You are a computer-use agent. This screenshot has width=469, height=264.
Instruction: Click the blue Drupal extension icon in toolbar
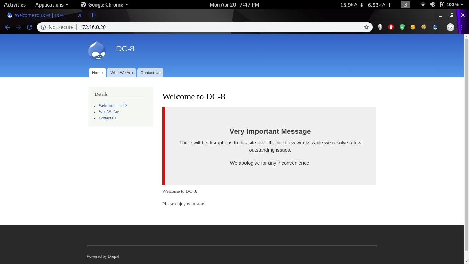(435, 27)
